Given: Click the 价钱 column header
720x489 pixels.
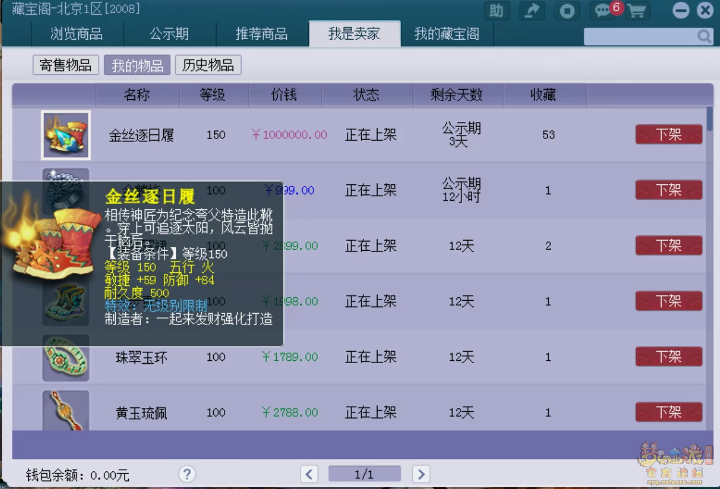Looking at the screenshot, I should pos(285,95).
